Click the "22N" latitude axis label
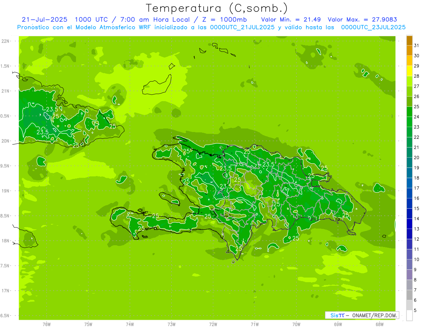The image size is (426, 329). coord(5,41)
